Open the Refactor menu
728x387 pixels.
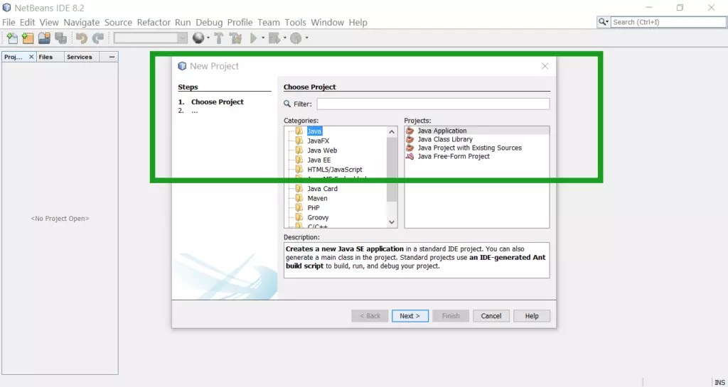[154, 22]
